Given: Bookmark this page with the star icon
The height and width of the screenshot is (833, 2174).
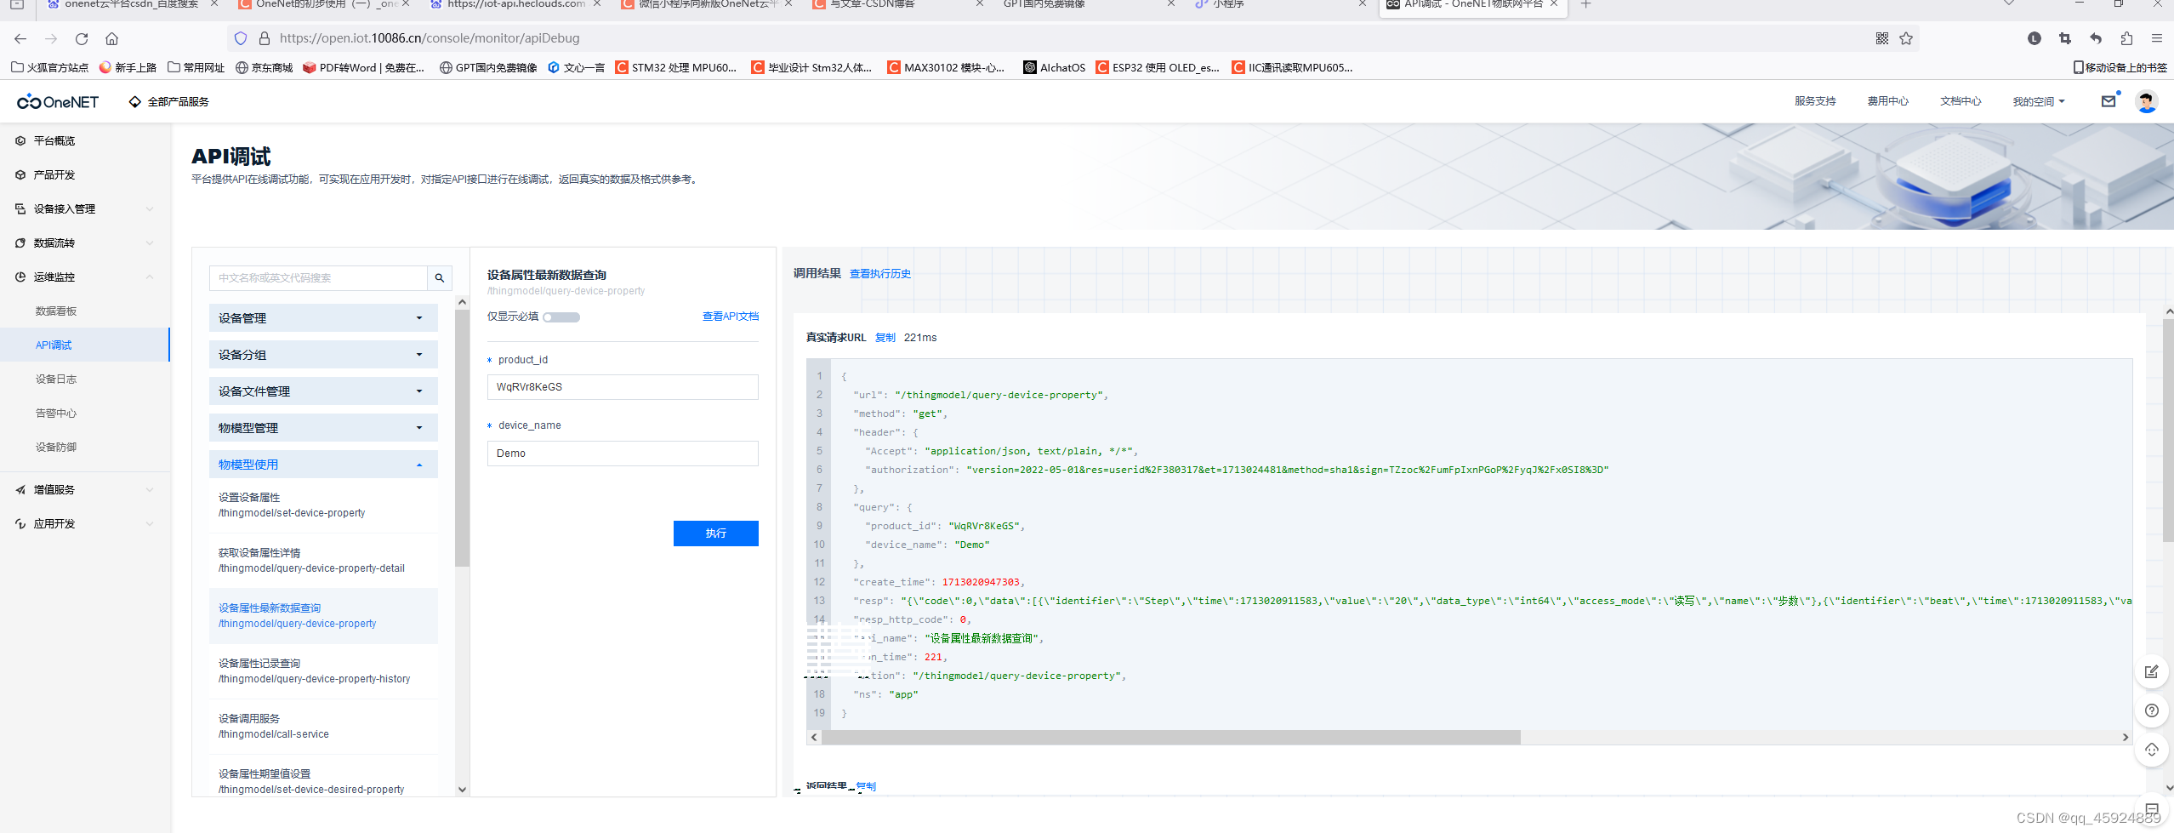Looking at the screenshot, I should (x=1906, y=38).
